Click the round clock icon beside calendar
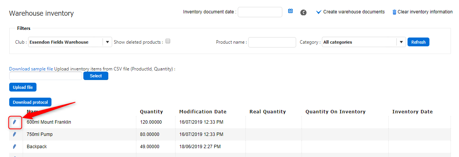The width and height of the screenshot is (459, 157). click(x=303, y=12)
